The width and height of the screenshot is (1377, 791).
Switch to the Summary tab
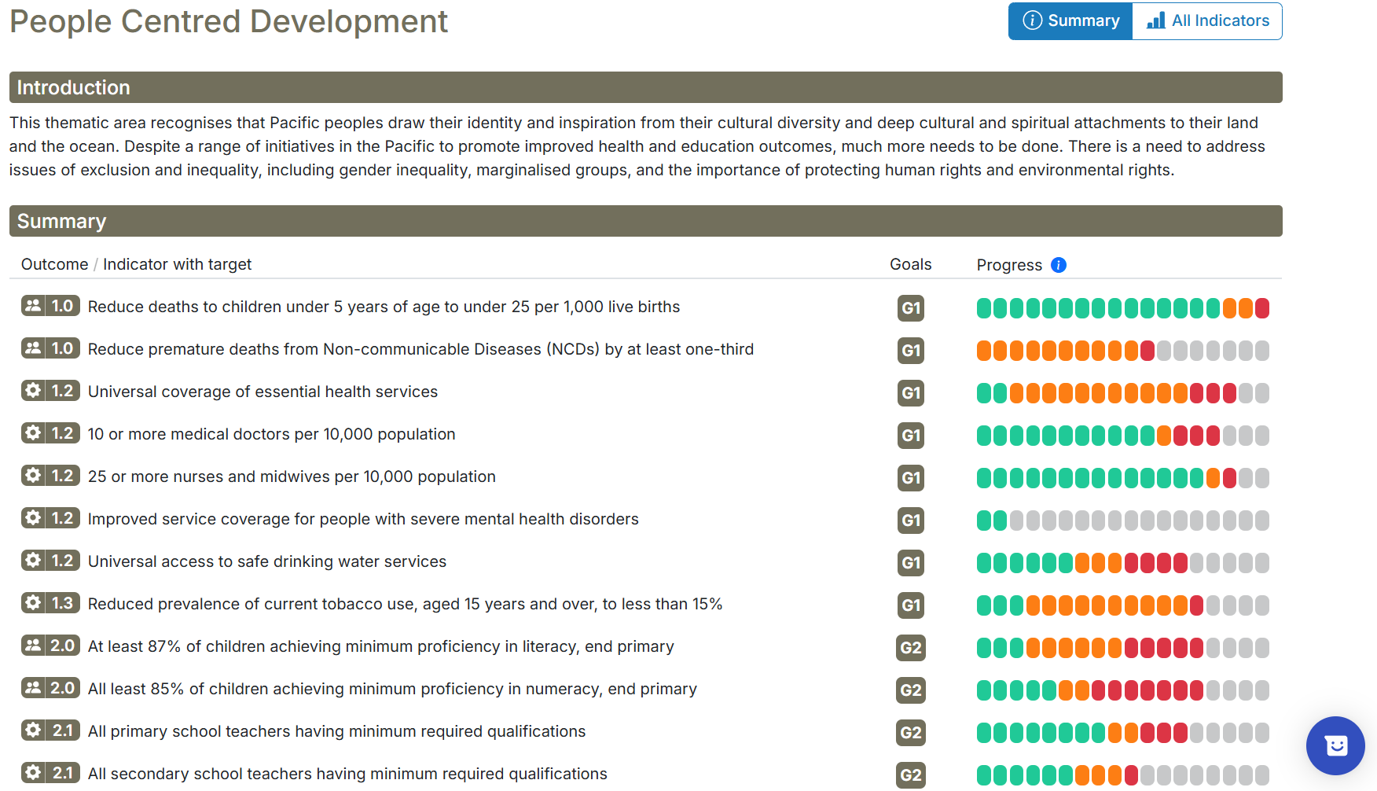(x=1070, y=21)
